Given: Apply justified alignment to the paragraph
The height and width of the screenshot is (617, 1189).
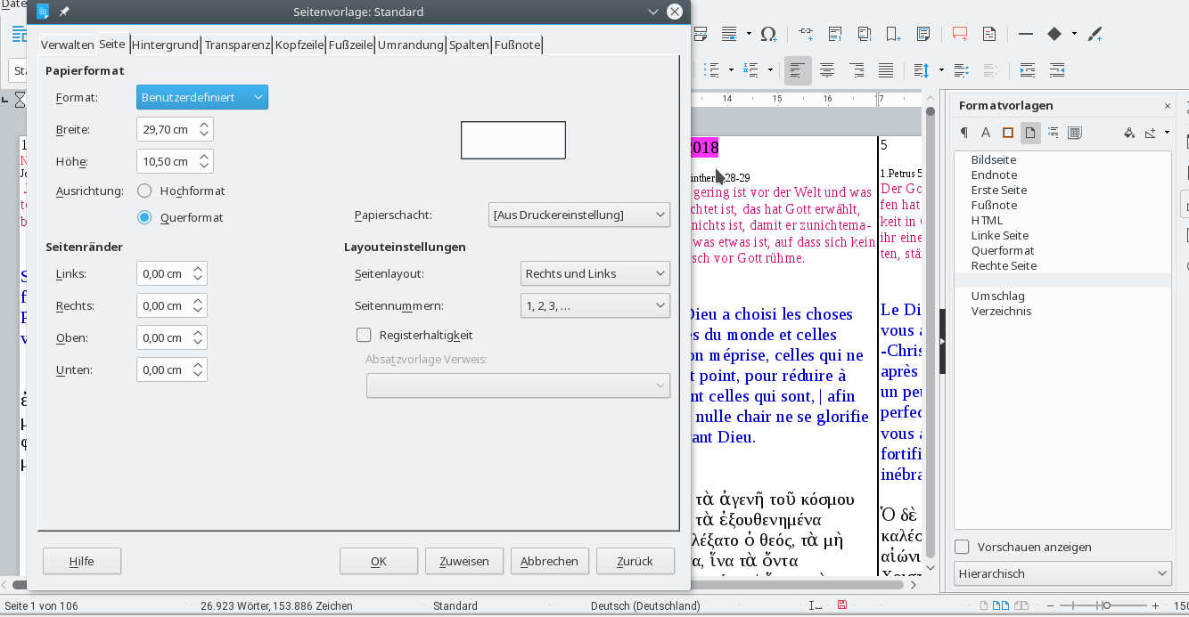Looking at the screenshot, I should tap(885, 70).
